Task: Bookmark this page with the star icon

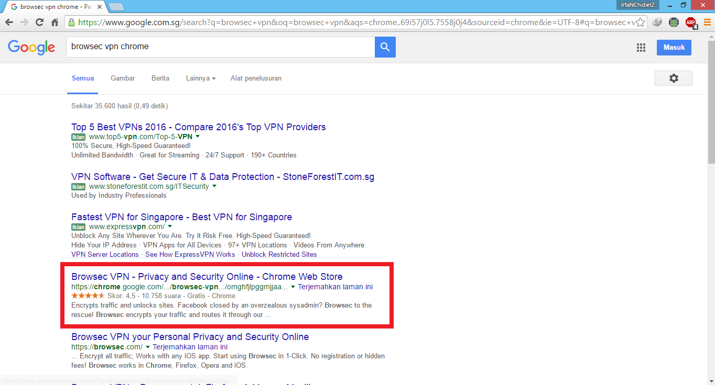Action: click(640, 22)
